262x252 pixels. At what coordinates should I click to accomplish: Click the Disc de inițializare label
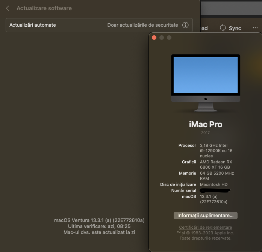178,184
